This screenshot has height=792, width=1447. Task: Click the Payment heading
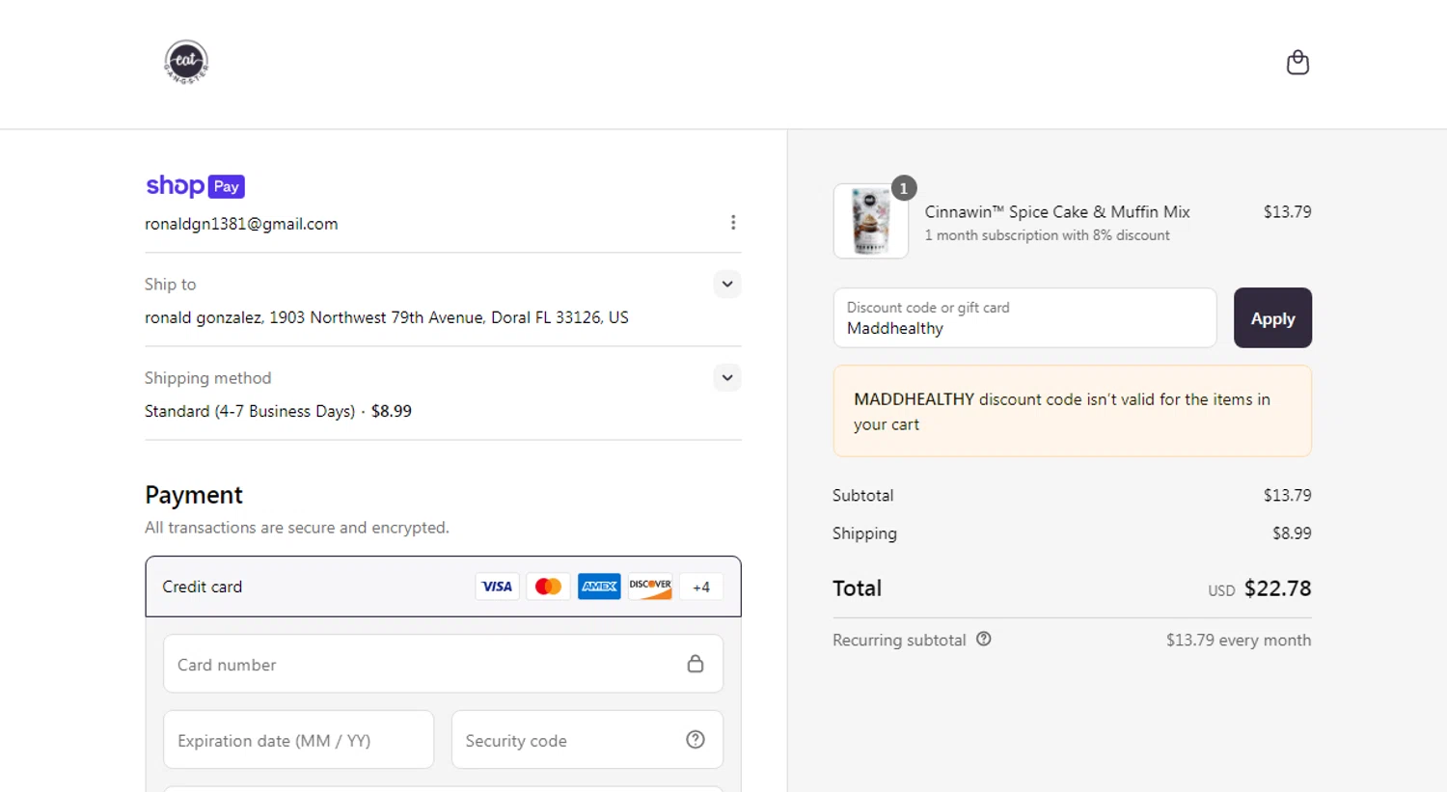click(194, 495)
